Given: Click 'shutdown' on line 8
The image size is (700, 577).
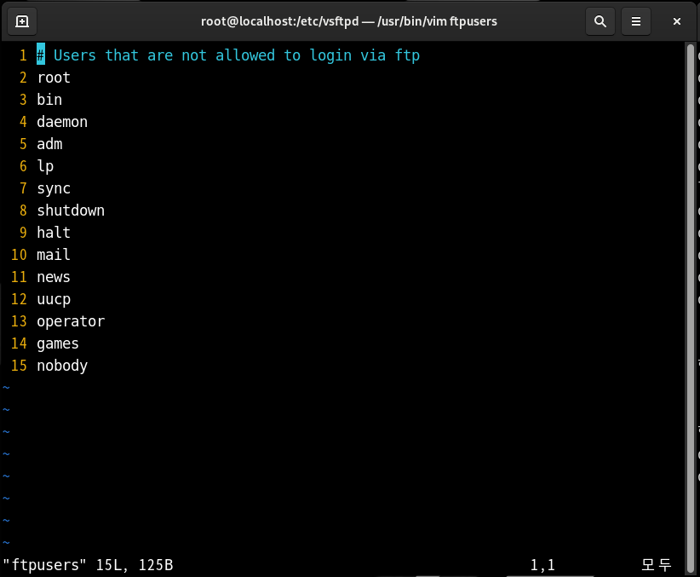Looking at the screenshot, I should 71,211.
